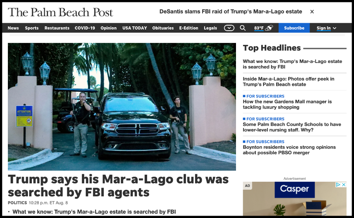The width and height of the screenshot is (354, 218).
Task: Expand the more sections dropdown oval
Action: click(x=229, y=28)
